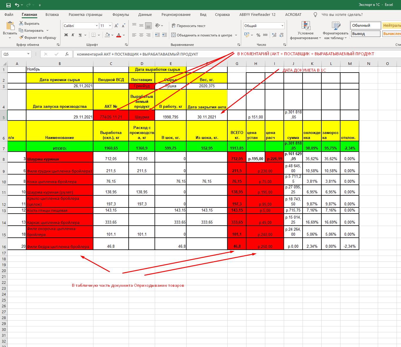Click the percent style icon
This screenshot has height=347, width=401.
[x=258, y=35]
